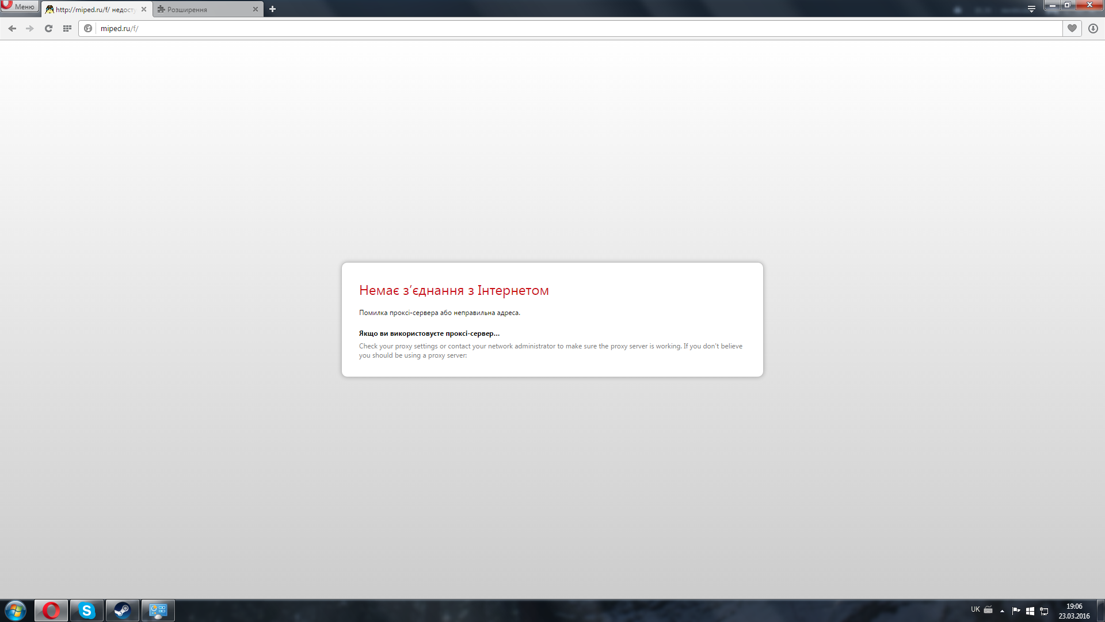Restore down the Opera window

[x=1067, y=5]
